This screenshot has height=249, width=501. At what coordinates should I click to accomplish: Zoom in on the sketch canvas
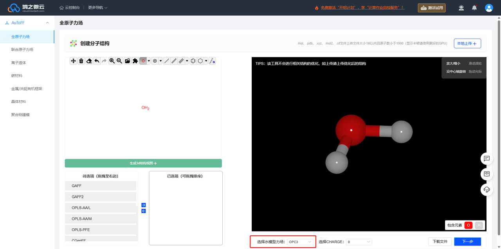(112, 61)
